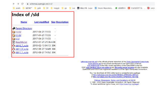Viewport: 168px width, 93px height.
Task: Download SCHEMAS_OPENGIS_NET.zip package link
Action: (116, 75)
